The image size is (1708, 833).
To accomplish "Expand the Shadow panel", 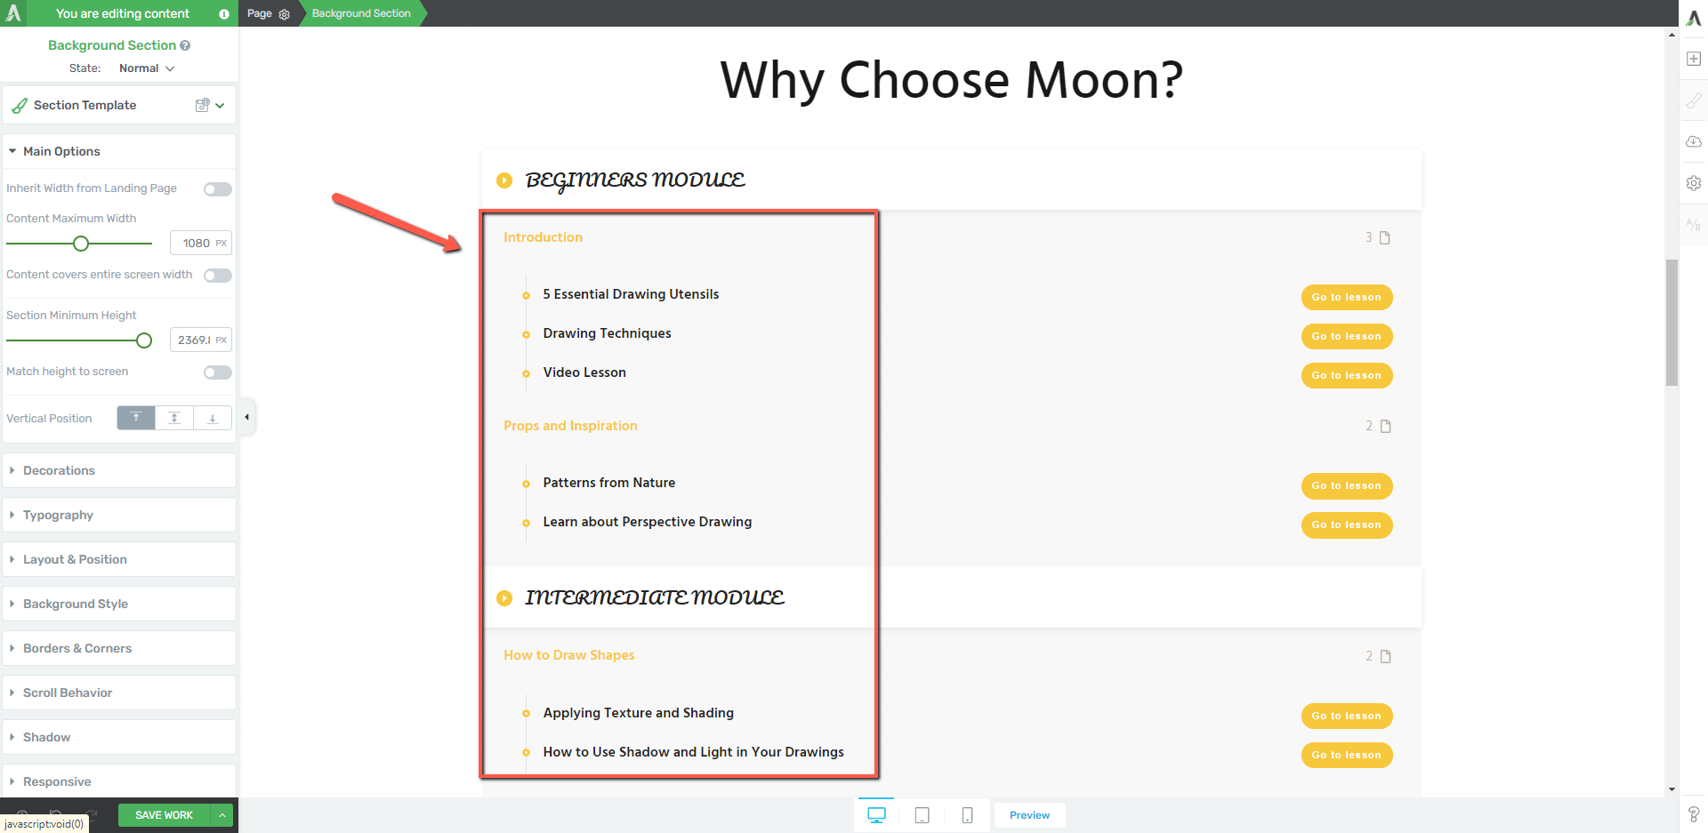I will (x=119, y=737).
